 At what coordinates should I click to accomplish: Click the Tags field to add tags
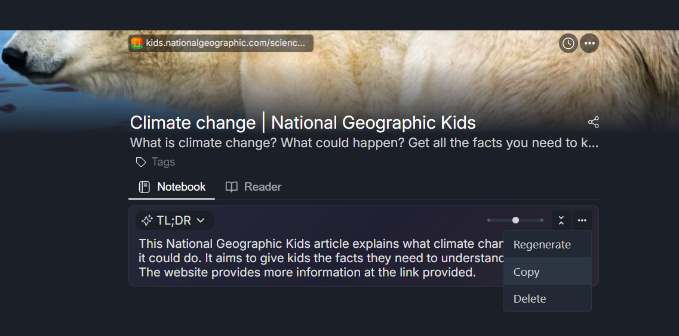pos(163,162)
